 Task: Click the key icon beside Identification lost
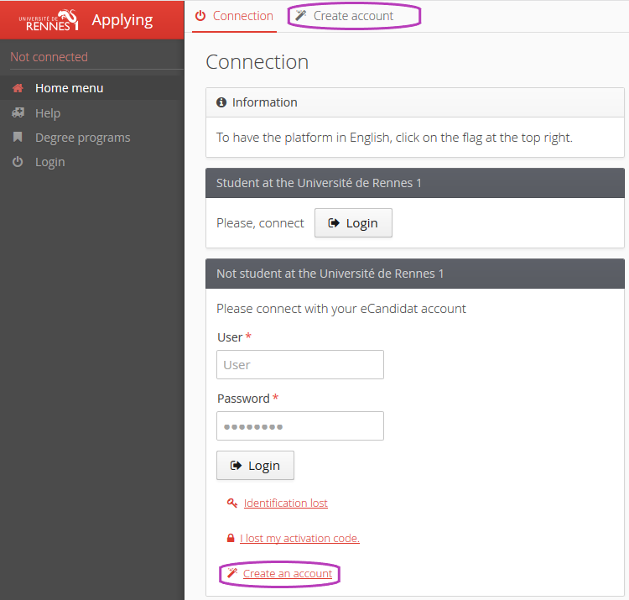[x=231, y=503]
